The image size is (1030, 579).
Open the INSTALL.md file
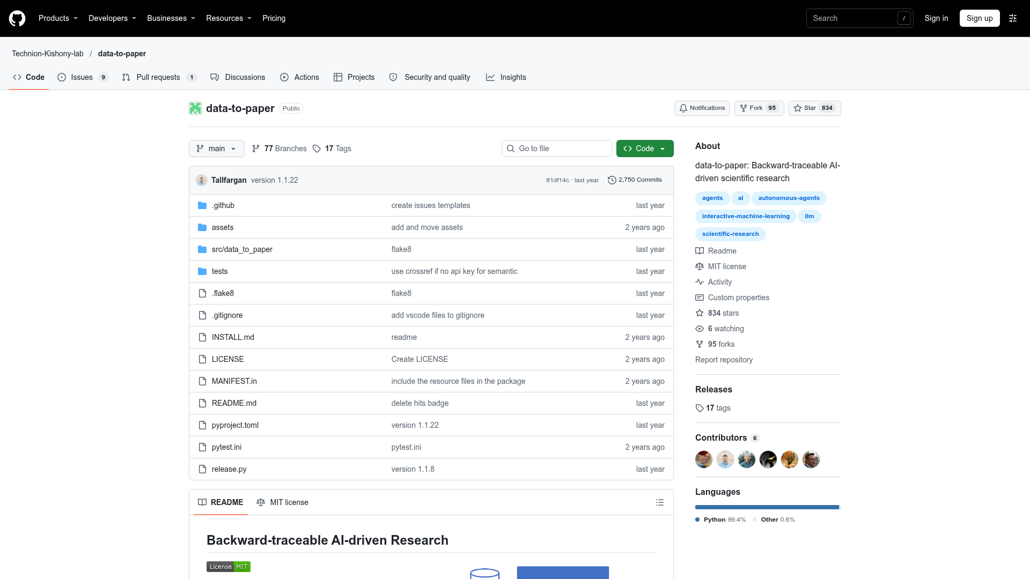(233, 337)
